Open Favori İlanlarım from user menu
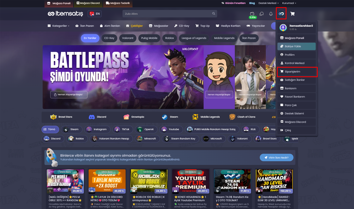354x209 pixels. 296,97
